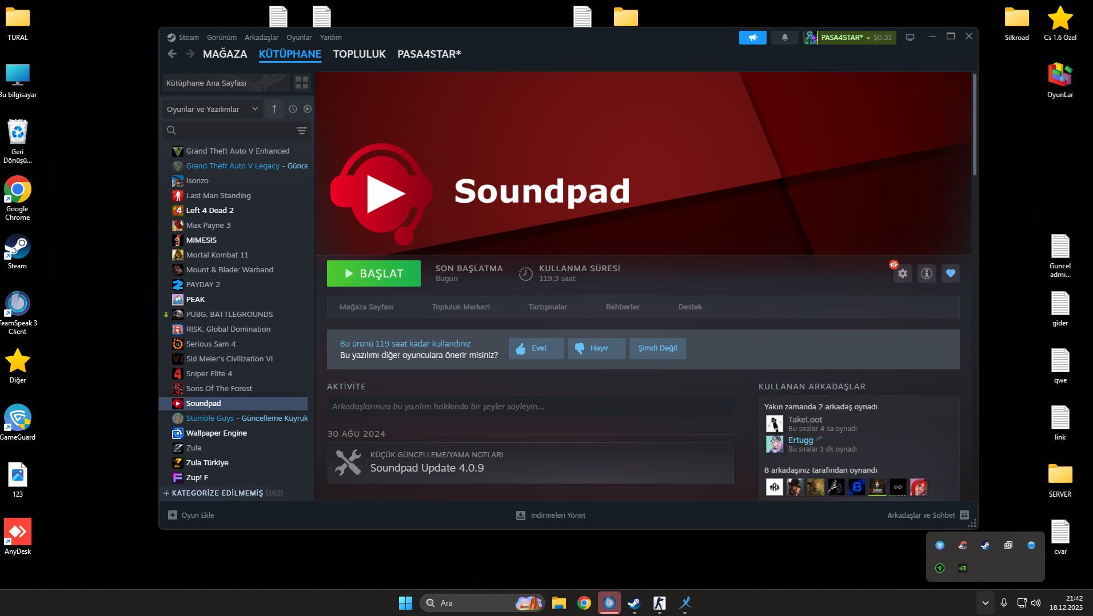1093x616 pixels.
Task: Open the Oyunlar menu
Action: click(300, 38)
